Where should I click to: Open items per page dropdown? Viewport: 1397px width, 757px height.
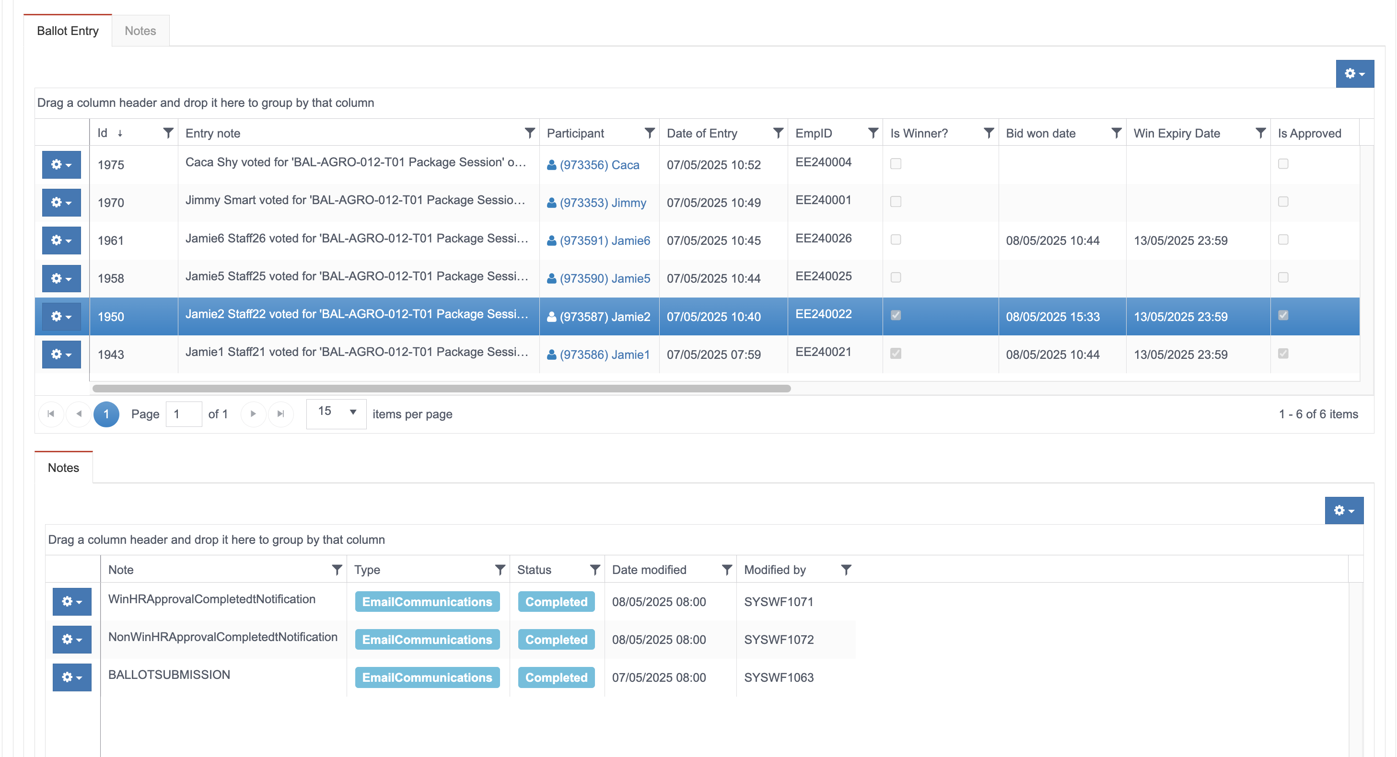point(336,413)
